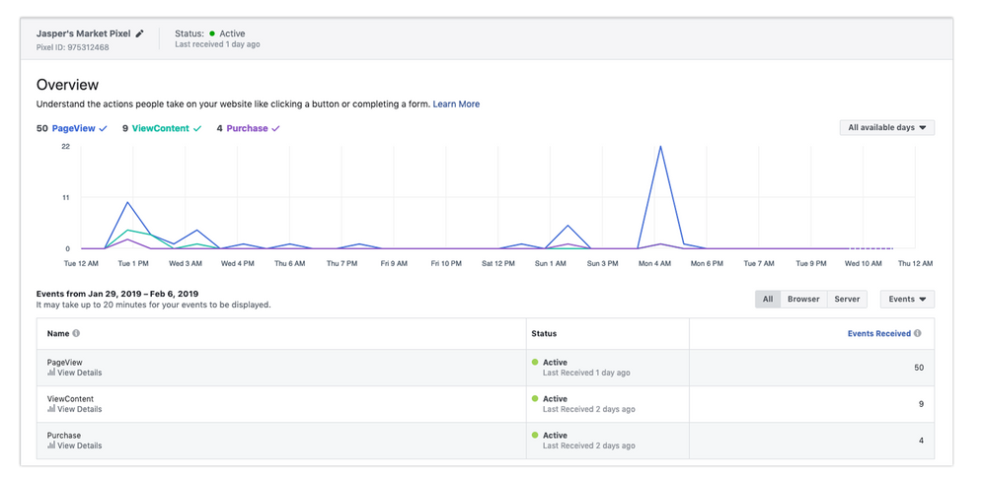Click bar chart icon under Purchase row
Viewport: 986px width, 478px height.
[51, 445]
